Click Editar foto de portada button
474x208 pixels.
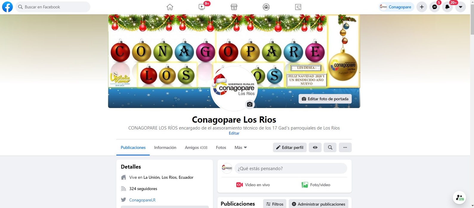[x=325, y=99]
